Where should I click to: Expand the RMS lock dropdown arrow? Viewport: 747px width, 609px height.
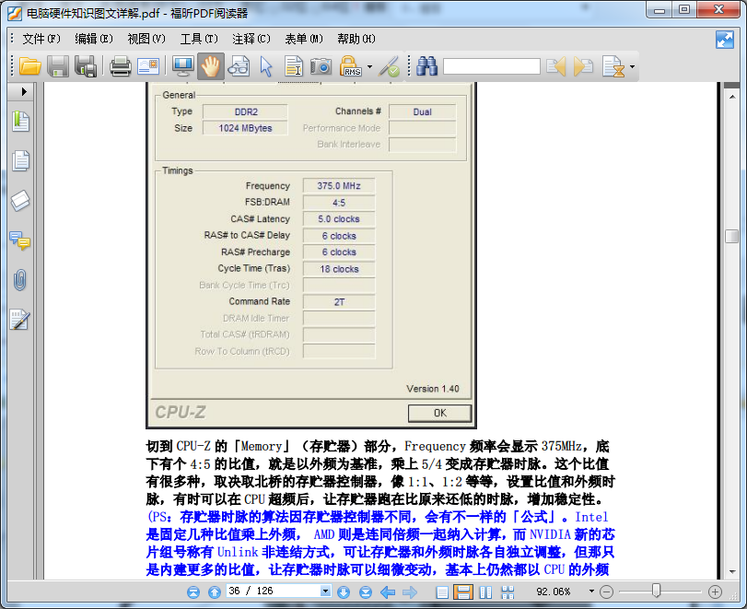[369, 66]
